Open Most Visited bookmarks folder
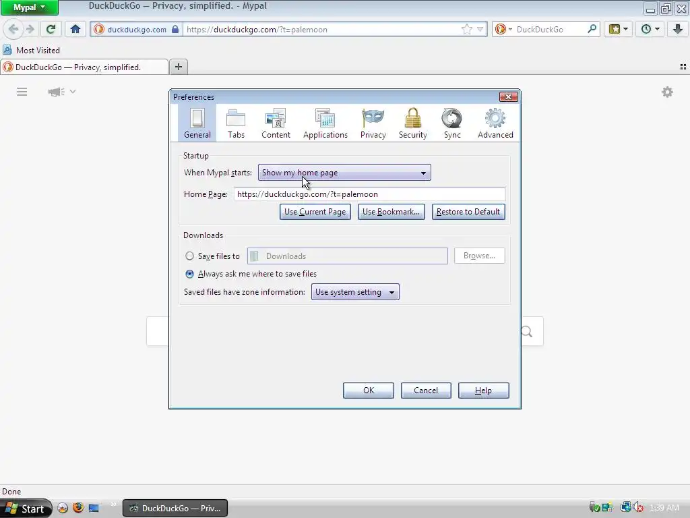This screenshot has width=690, height=518. (31, 50)
